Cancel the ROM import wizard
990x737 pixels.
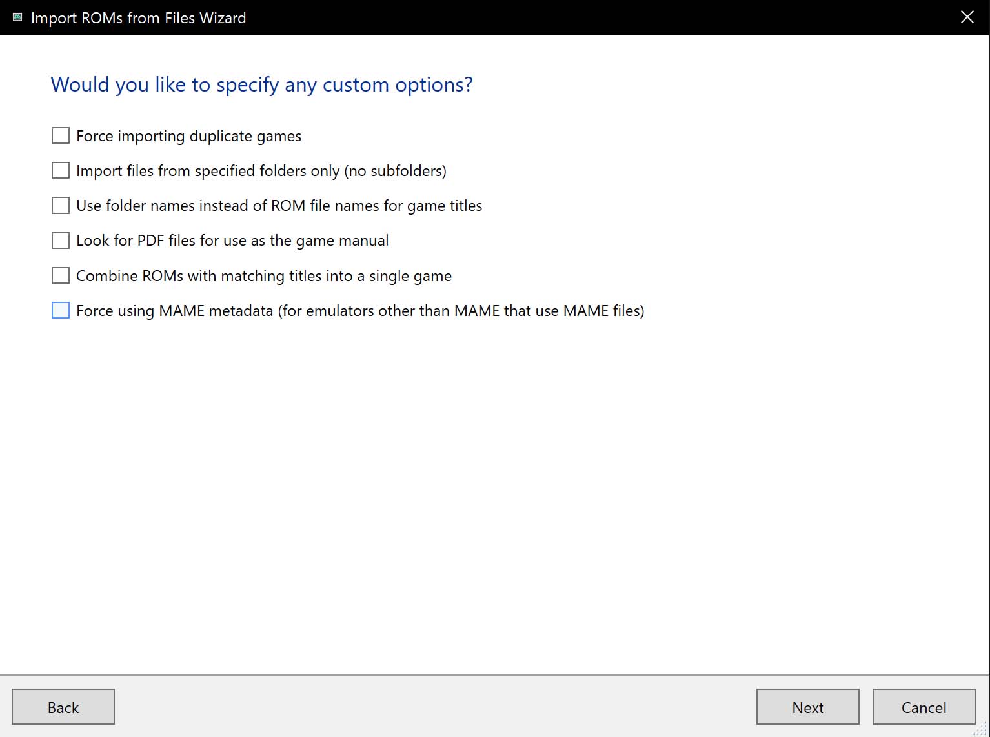(x=924, y=707)
